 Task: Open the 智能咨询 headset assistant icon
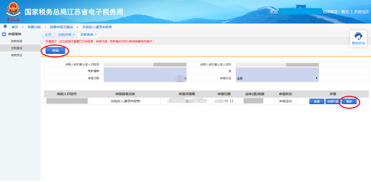[358, 37]
